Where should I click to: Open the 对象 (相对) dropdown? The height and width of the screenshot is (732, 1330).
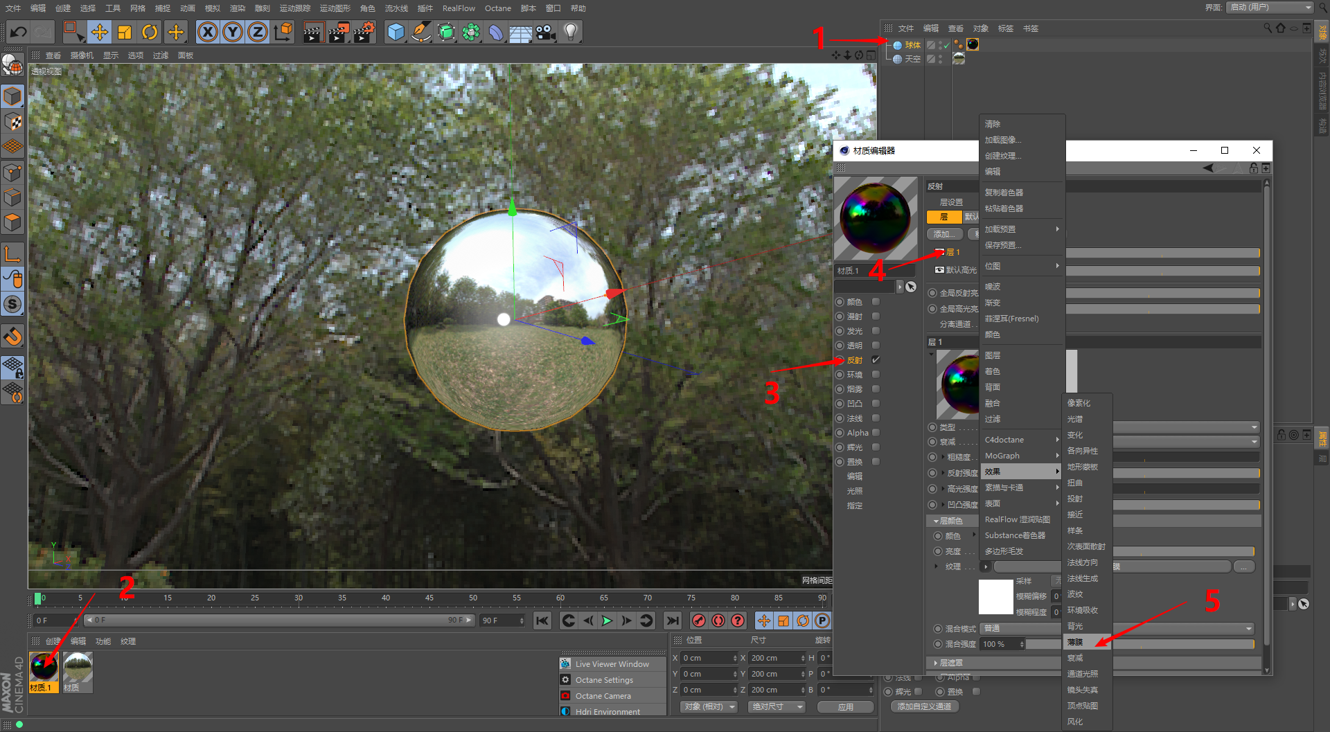[x=708, y=707]
